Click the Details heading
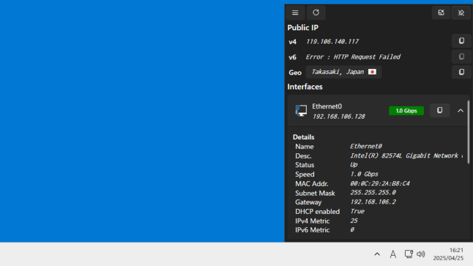This screenshot has height=266, width=473. click(x=303, y=137)
